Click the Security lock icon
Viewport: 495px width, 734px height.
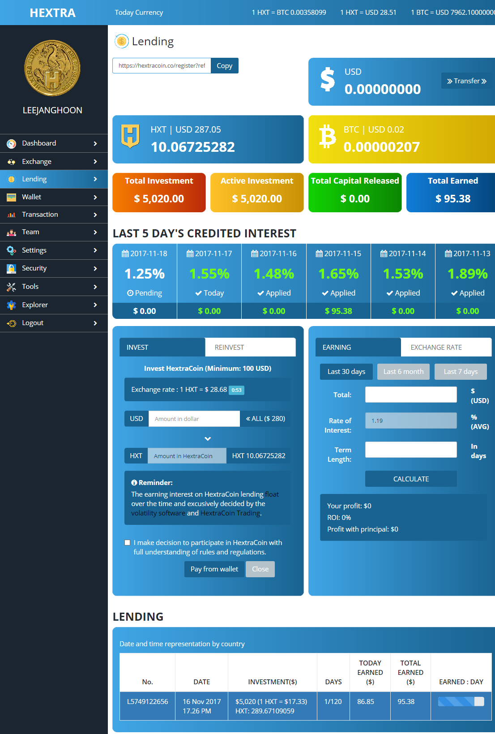tap(11, 269)
